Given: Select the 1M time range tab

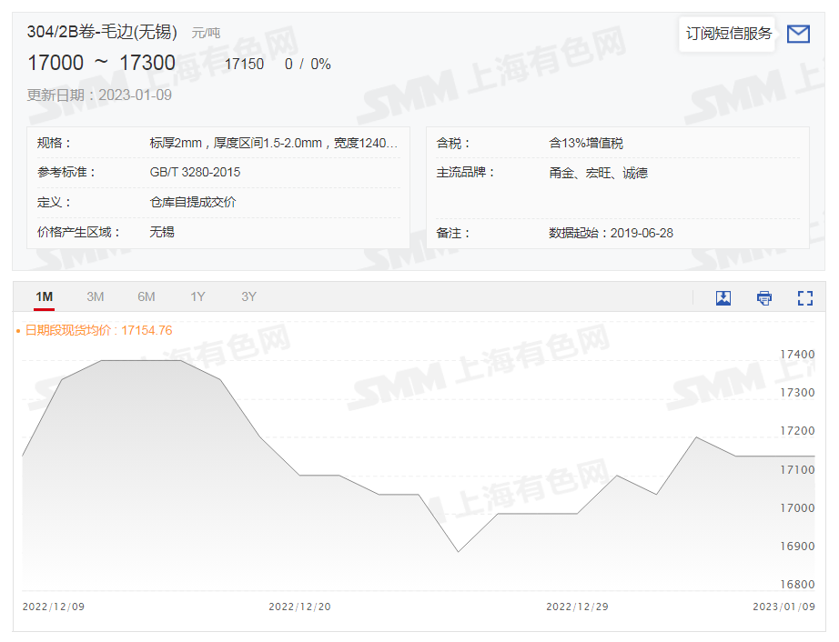Looking at the screenshot, I should tap(44, 296).
